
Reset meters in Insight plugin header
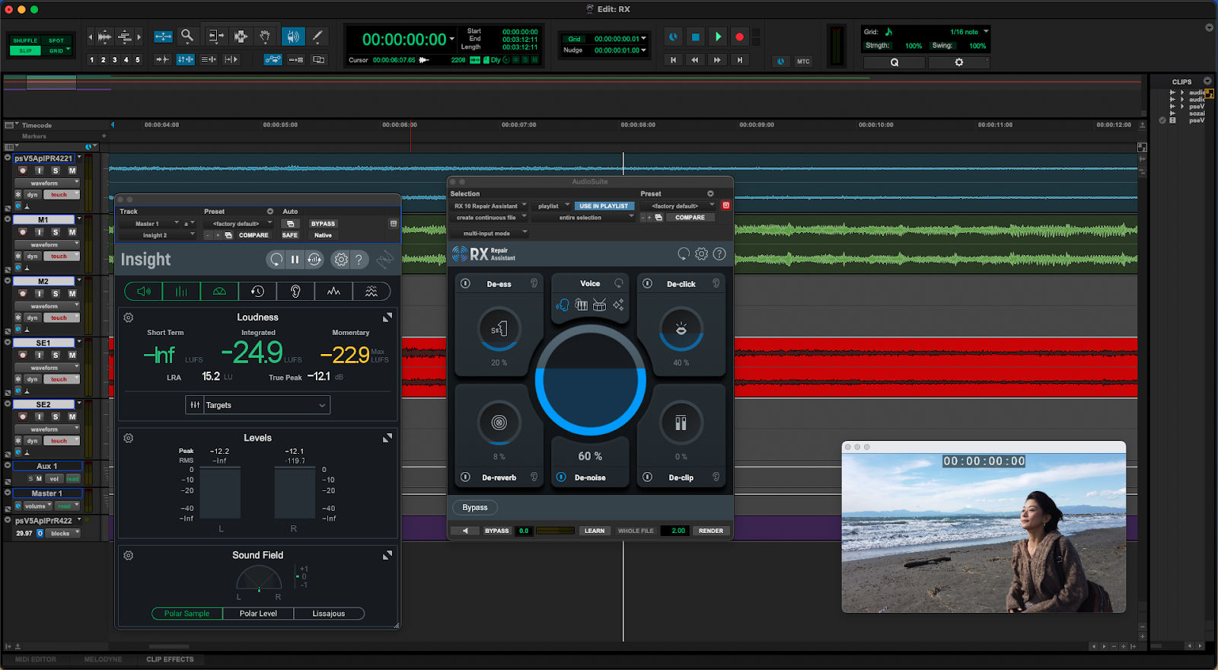coord(276,260)
